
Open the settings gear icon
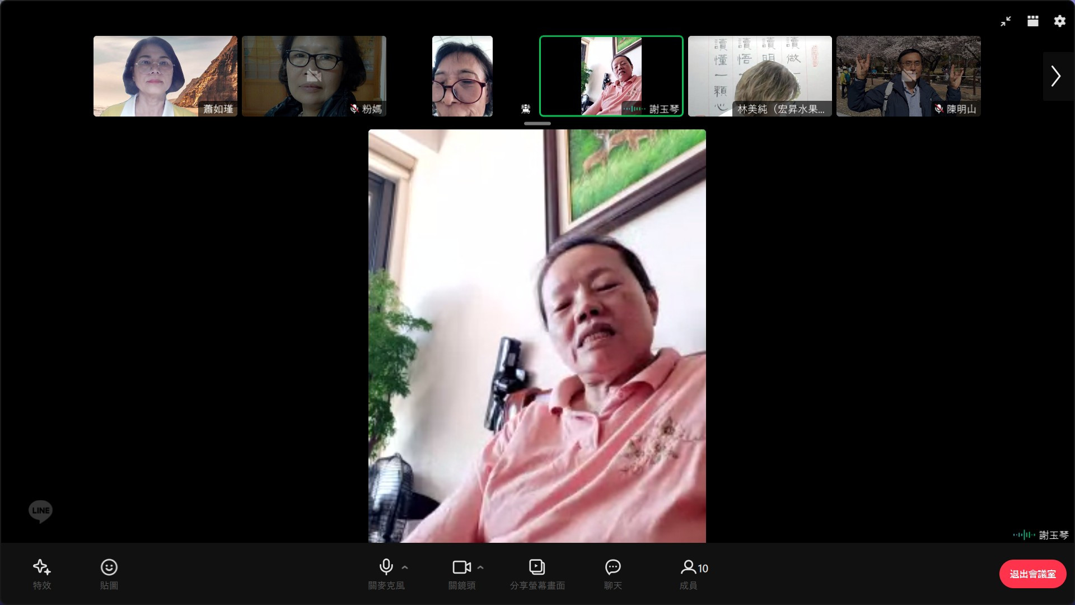coord(1059,21)
